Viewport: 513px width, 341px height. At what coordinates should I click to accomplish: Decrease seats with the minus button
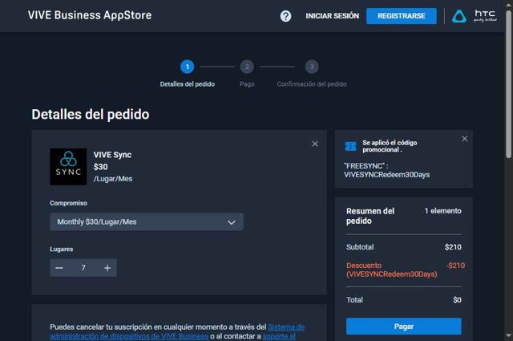[x=59, y=268]
